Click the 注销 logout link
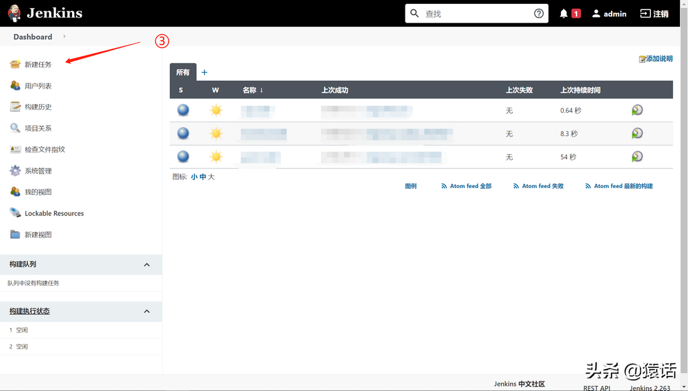Screen dimensions: 688x391 [654, 14]
